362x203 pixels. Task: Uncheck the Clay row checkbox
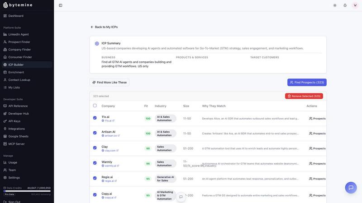tap(95, 148)
